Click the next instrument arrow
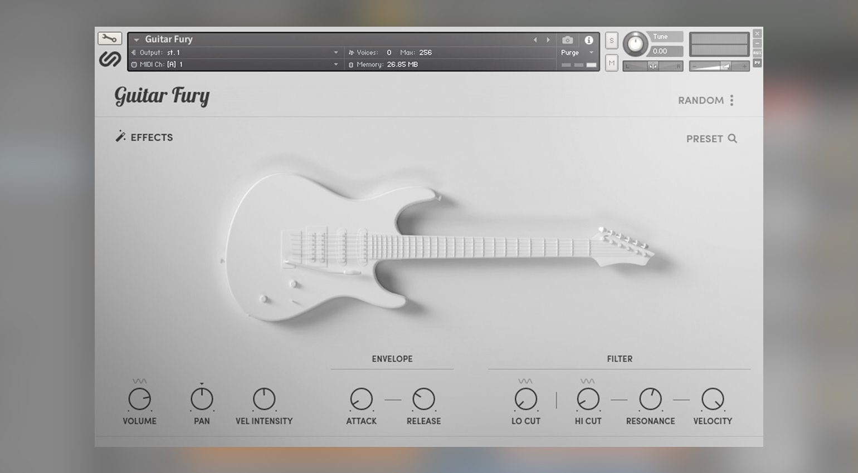Viewport: 858px width, 473px height. tap(548, 40)
